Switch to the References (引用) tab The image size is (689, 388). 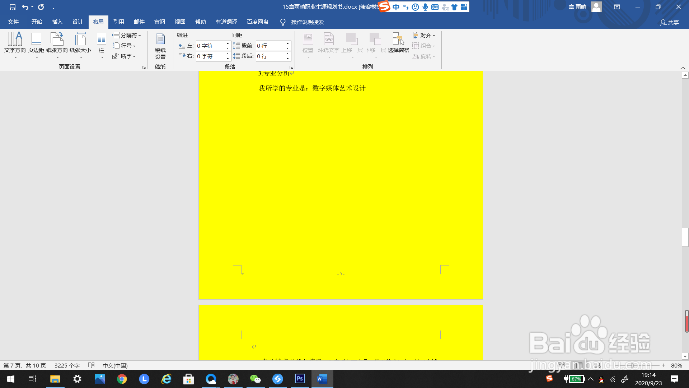pyautogui.click(x=119, y=22)
